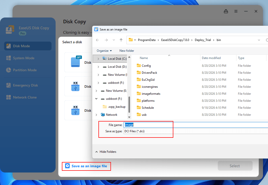268x185 pixels.
Task: Click the Pro badge under the app name
Action: point(23,33)
